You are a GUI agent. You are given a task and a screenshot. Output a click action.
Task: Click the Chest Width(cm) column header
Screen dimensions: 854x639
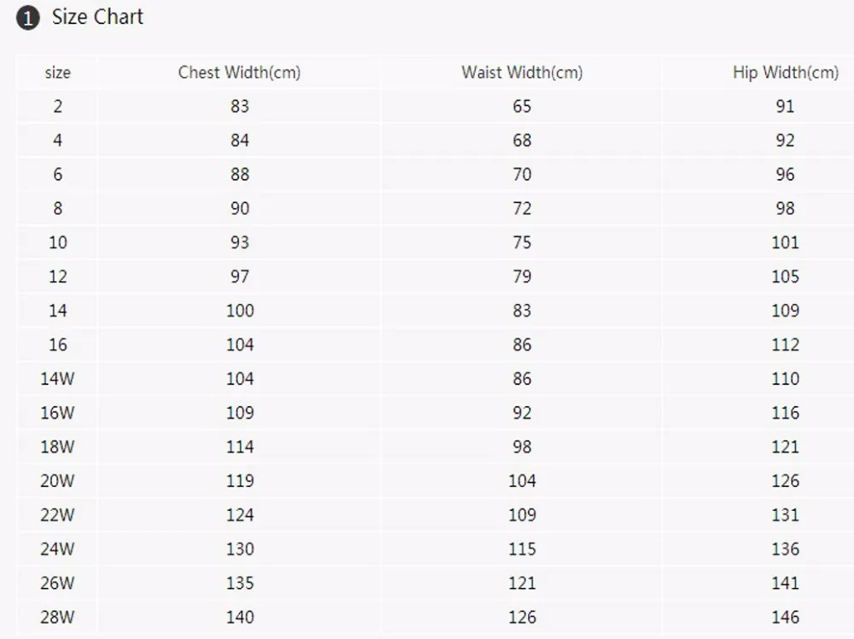pyautogui.click(x=239, y=73)
